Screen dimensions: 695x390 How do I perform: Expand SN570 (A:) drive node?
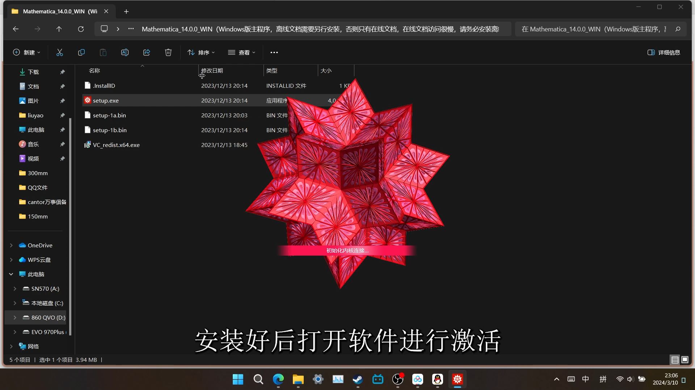[15, 289]
